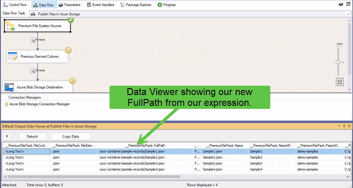Click the Sample1.json Name cell
The height and width of the screenshot is (188, 353).
[x=224, y=152]
